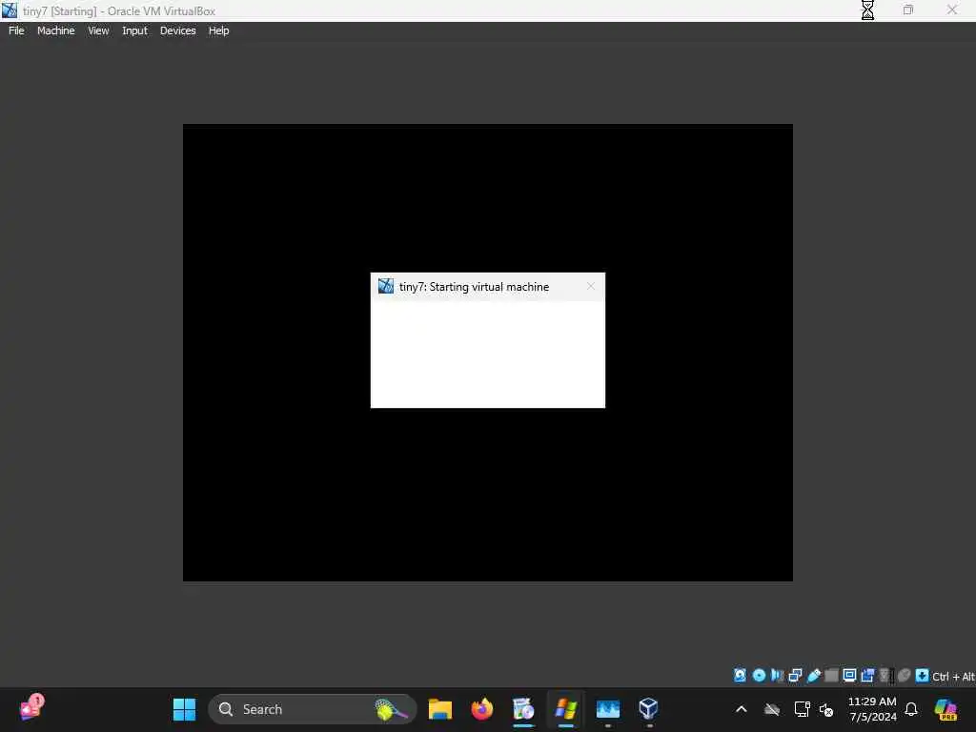Click the shared folders status icon

click(831, 676)
